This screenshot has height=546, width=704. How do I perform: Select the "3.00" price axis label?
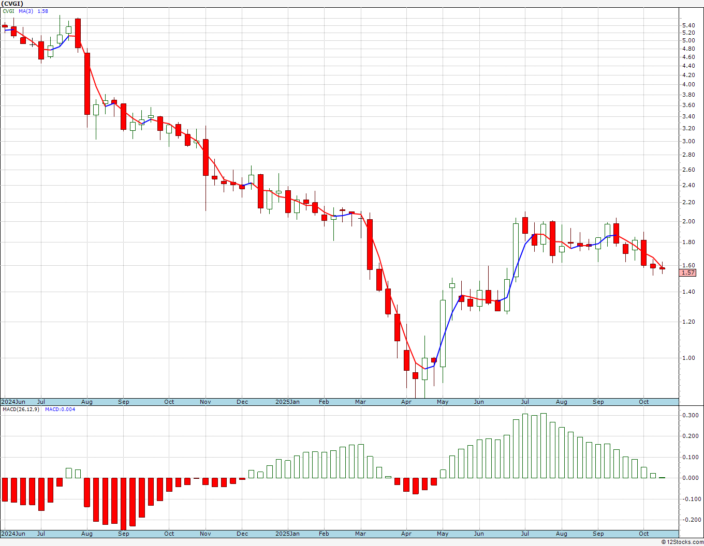[x=688, y=141]
